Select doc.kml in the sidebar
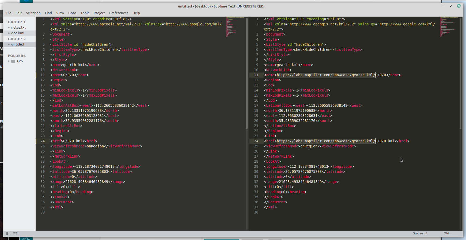The width and height of the screenshot is (466, 240). (x=18, y=33)
